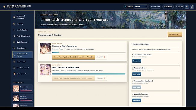Image resolution: width=196 pixels, height=110 pixels.
Task: Click the 10 / 12 action points counter
Action: coord(179,7)
